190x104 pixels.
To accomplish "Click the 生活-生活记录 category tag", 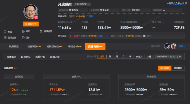I will [x=82, y=4].
